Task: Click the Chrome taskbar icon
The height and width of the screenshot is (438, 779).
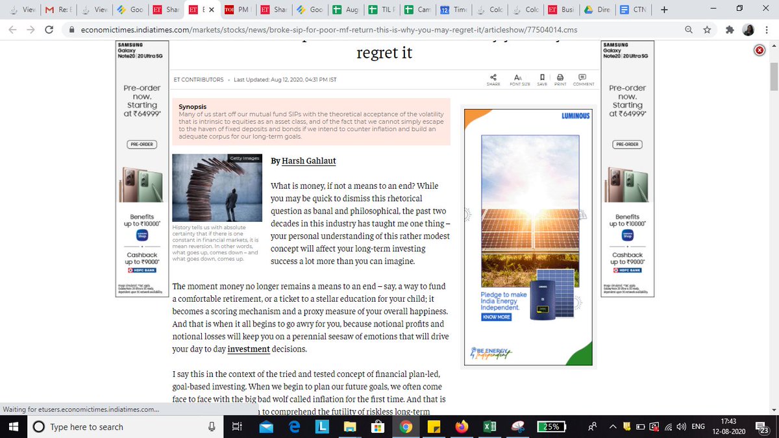Action: click(x=406, y=426)
